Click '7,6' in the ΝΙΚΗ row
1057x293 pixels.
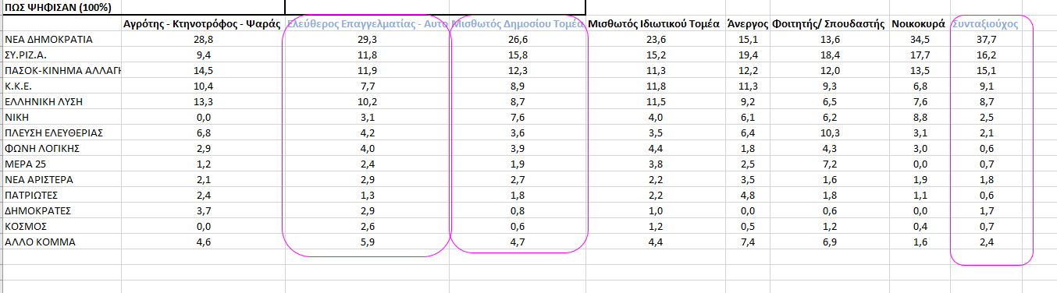point(518,118)
